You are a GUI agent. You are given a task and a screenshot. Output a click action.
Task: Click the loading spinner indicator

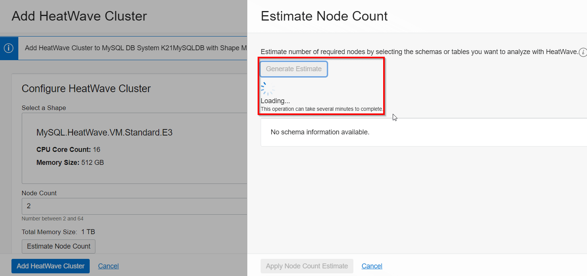click(268, 88)
